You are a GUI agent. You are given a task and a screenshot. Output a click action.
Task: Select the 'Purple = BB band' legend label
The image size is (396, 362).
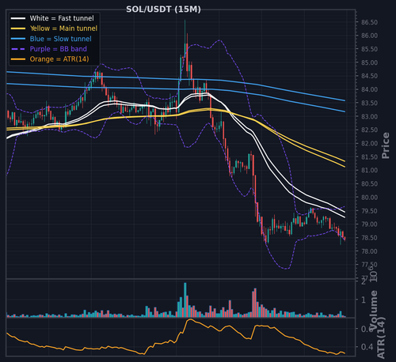(x=59, y=49)
